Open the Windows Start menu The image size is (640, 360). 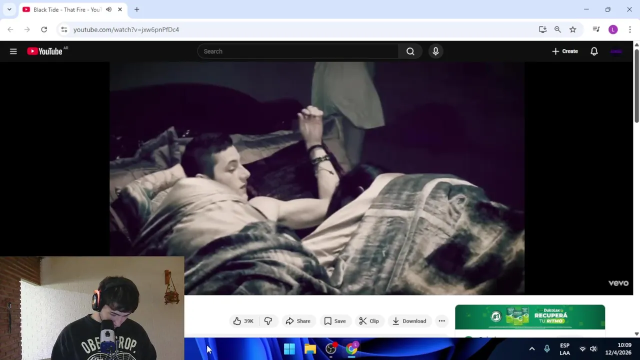click(289, 348)
